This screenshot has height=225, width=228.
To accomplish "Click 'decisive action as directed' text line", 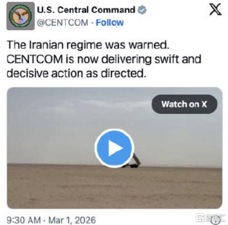I will click(76, 73).
